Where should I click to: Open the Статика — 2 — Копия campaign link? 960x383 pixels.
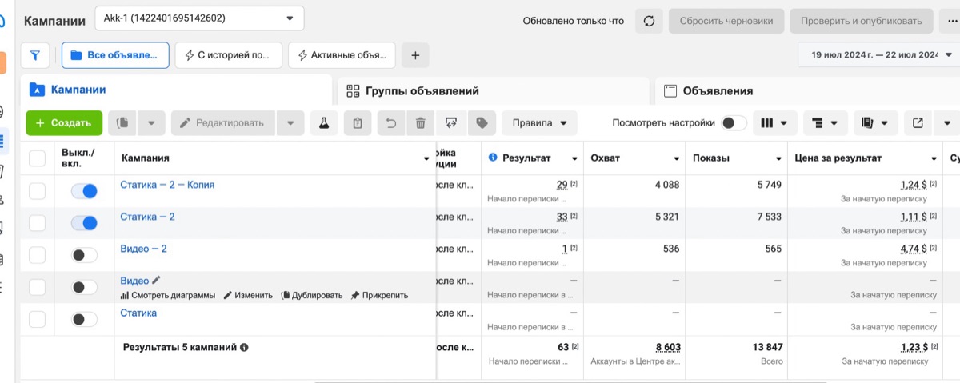[x=167, y=185]
